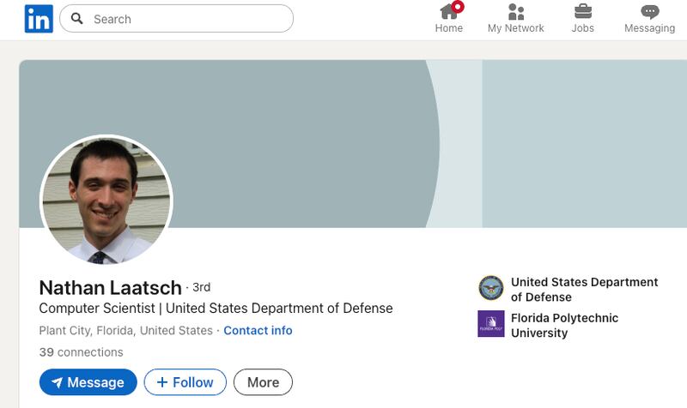Open Nathan Laatsch's profile photo
This screenshot has width=687, height=408.
[x=106, y=200]
